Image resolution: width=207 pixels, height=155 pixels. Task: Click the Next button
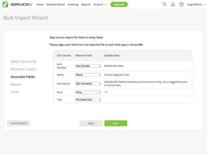(116, 123)
